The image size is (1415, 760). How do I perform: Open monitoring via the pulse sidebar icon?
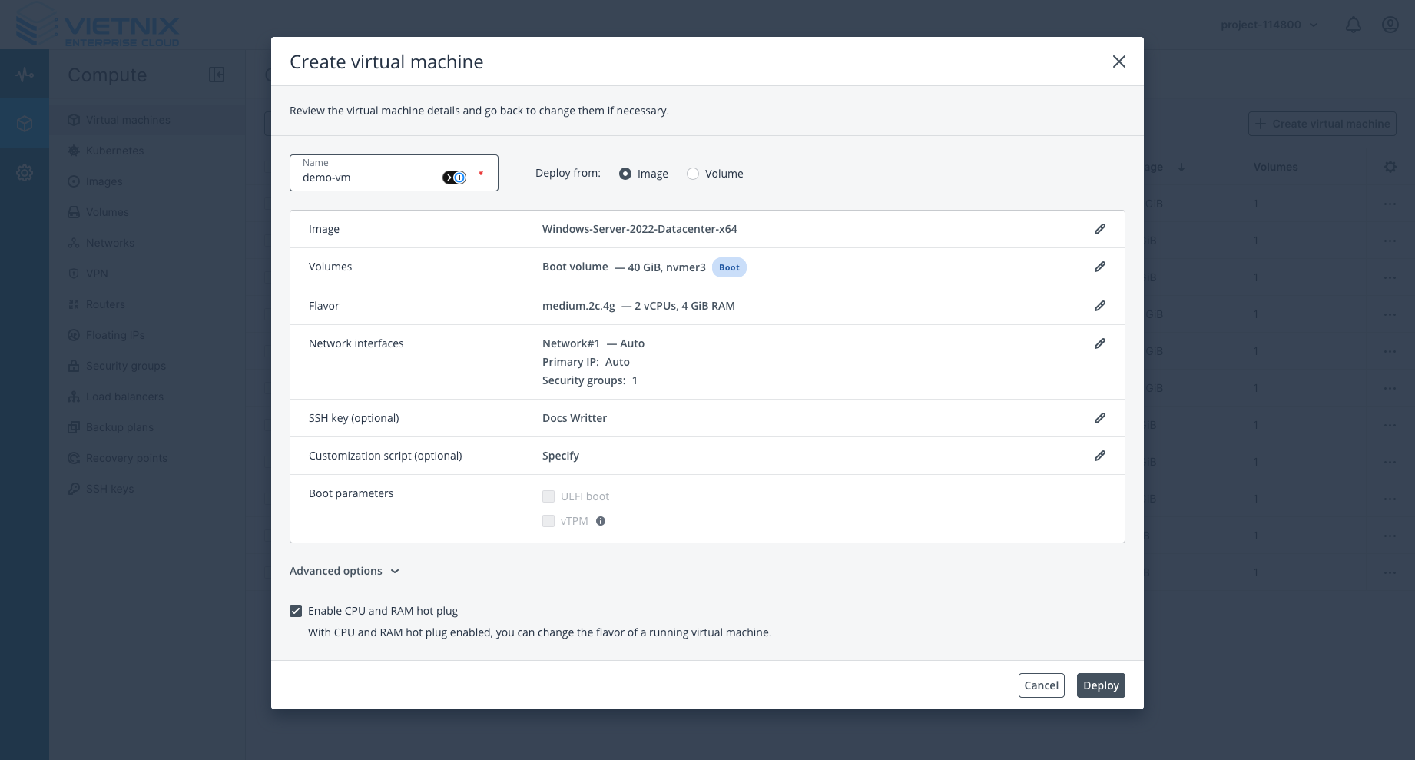[x=25, y=75]
